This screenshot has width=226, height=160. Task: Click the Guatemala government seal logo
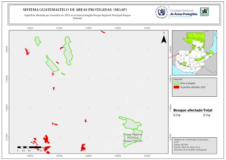161,12
